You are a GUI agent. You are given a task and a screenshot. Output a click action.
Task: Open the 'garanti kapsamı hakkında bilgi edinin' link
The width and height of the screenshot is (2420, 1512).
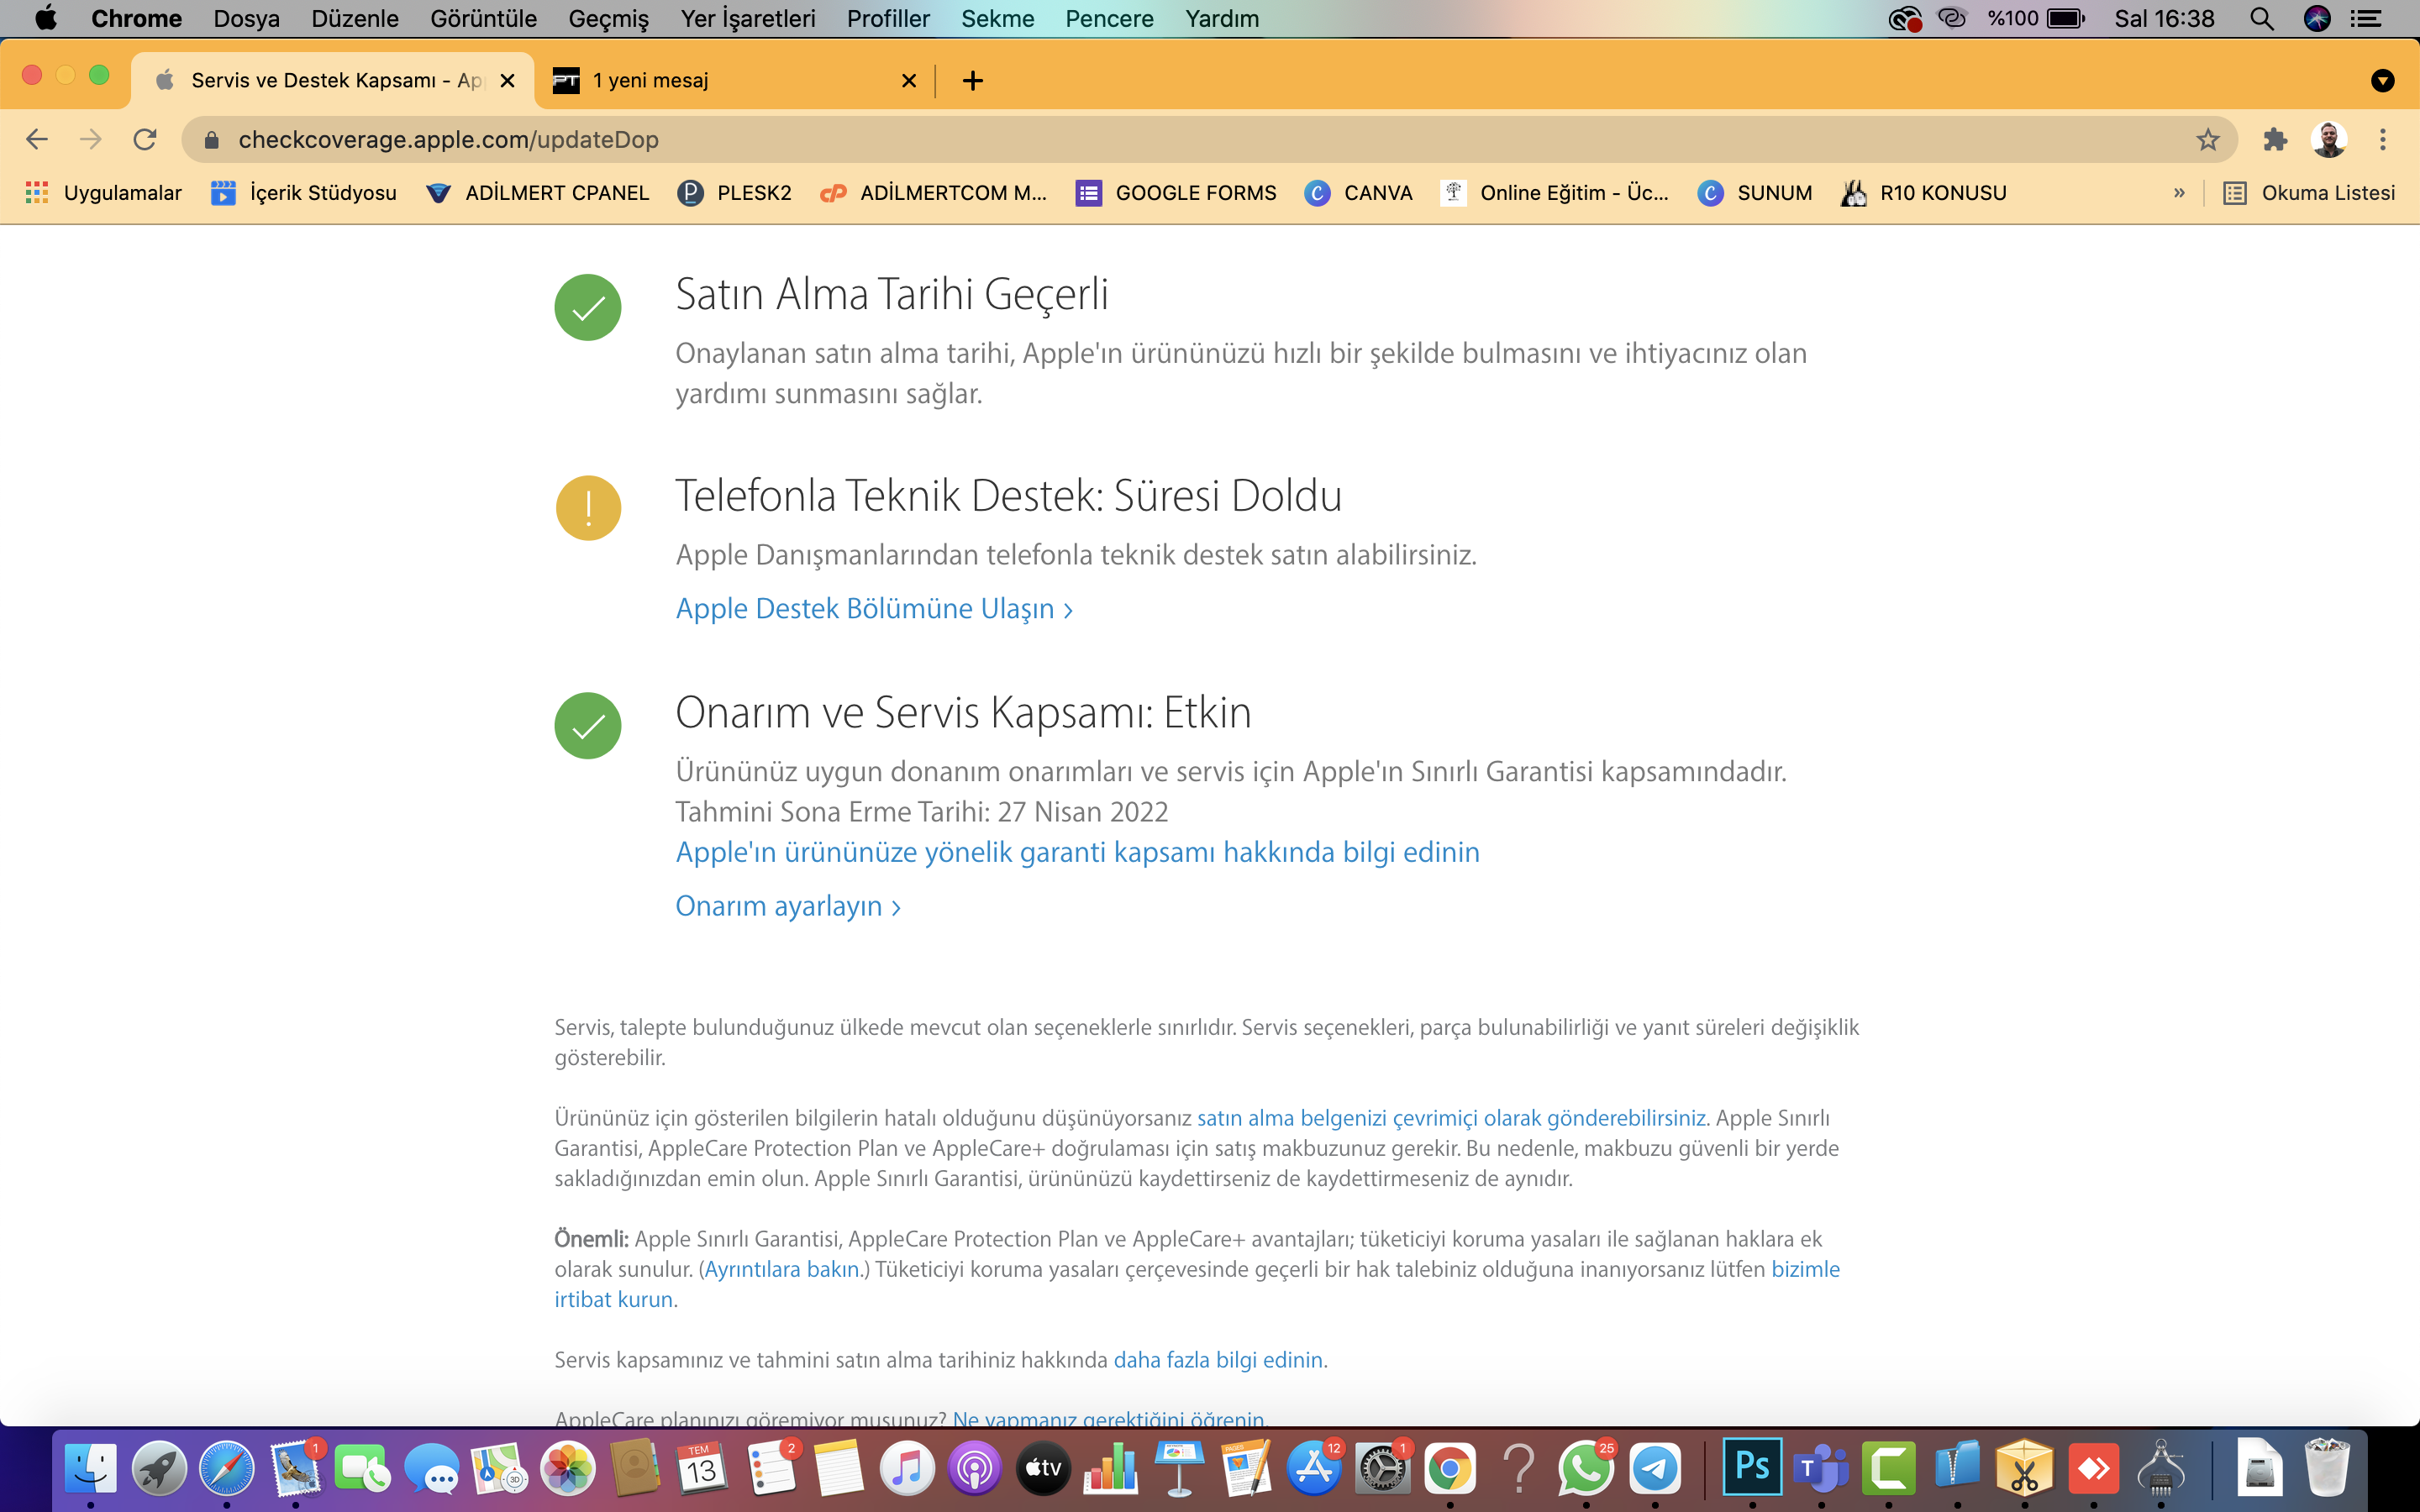[x=1077, y=852]
